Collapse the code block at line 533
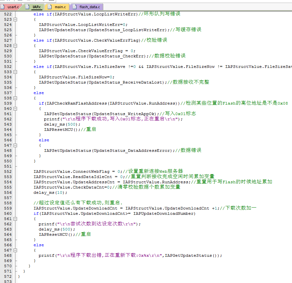 pyautogui.click(x=15, y=72)
